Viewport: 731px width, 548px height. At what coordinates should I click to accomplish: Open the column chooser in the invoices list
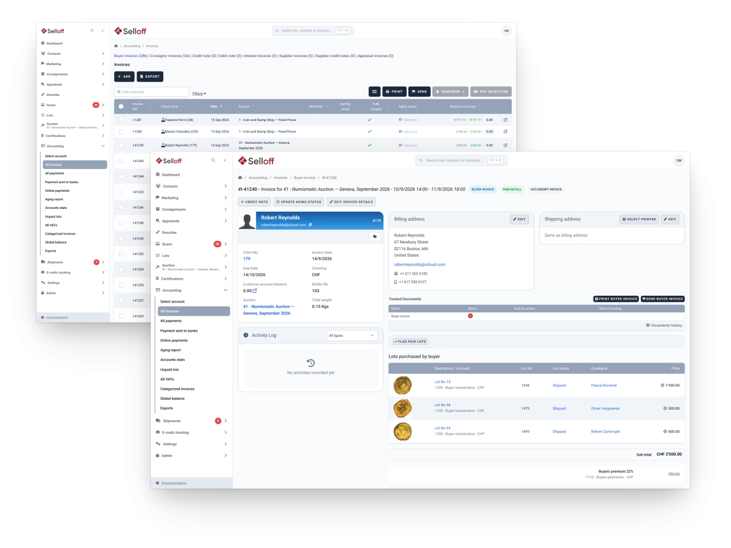coord(375,91)
